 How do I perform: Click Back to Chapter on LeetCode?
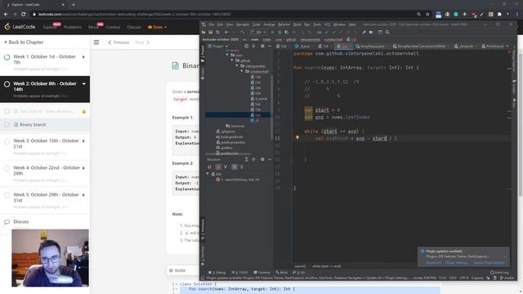24,42
